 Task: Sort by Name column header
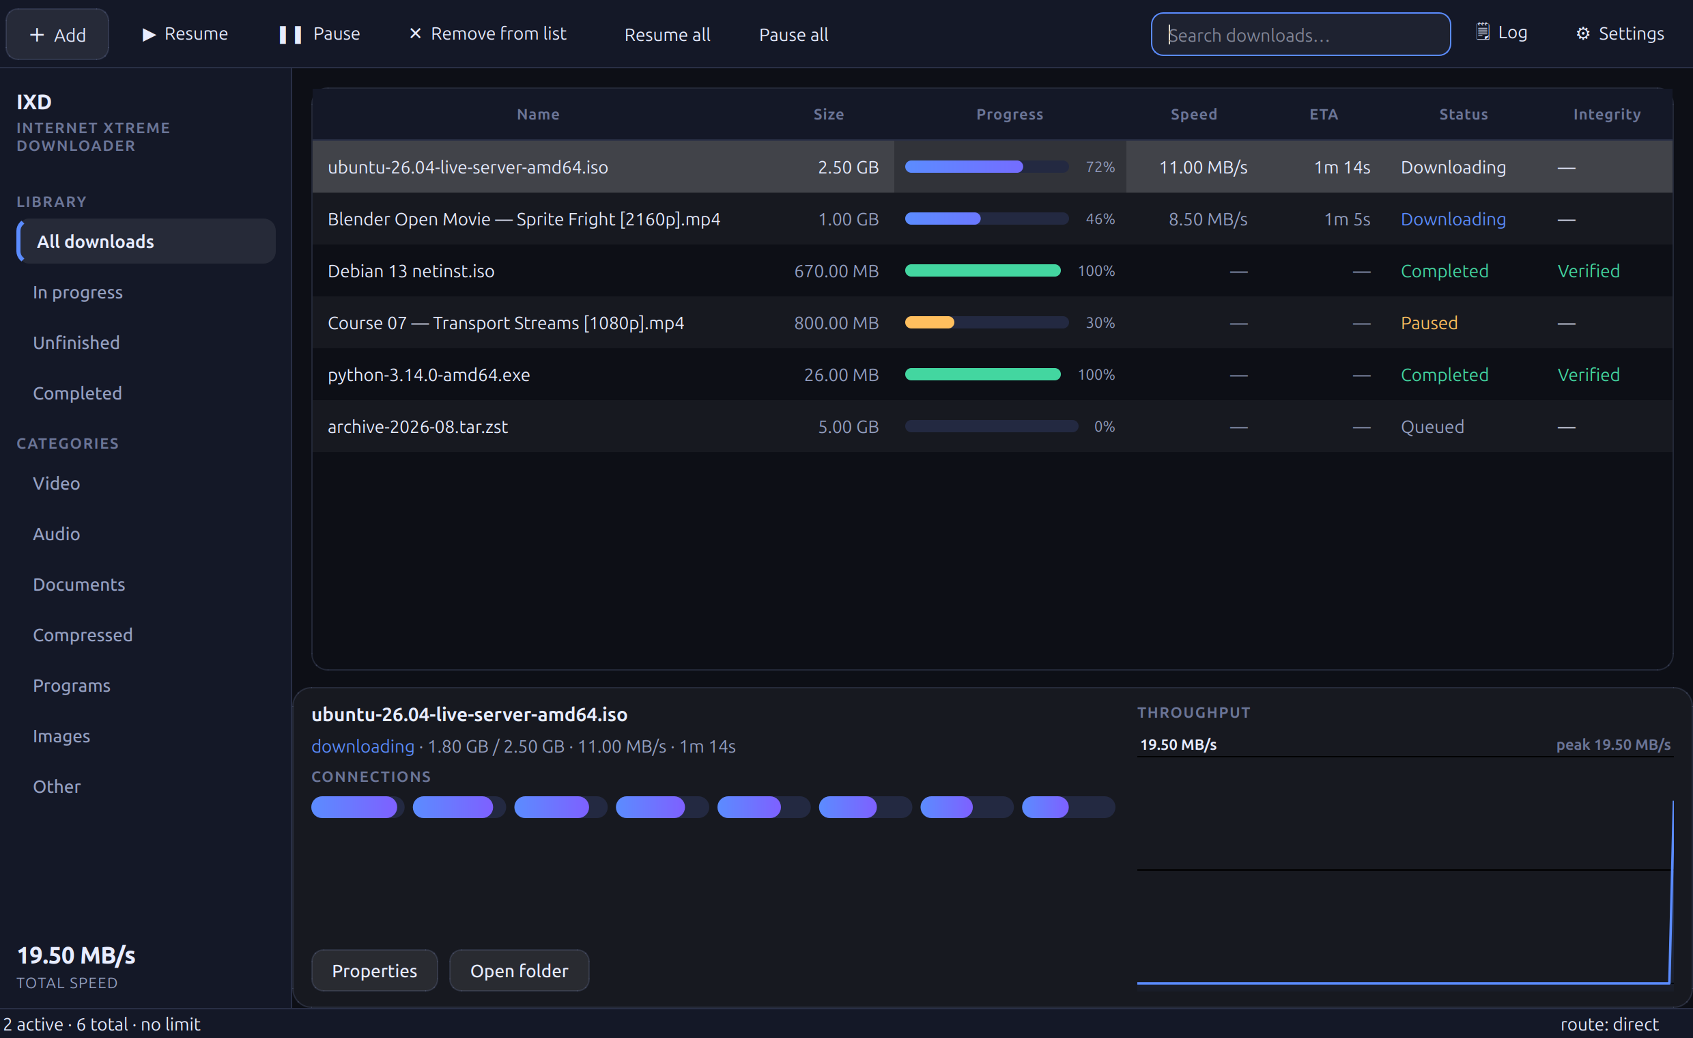click(538, 114)
